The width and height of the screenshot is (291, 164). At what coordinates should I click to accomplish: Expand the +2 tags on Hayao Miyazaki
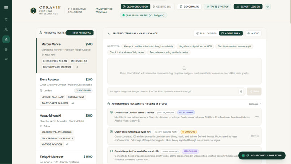click(x=67, y=144)
